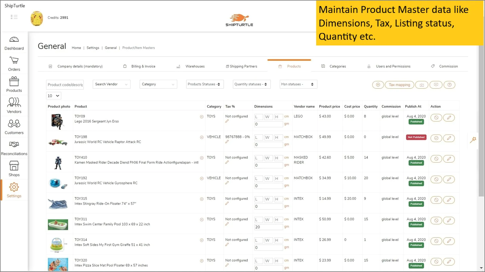This screenshot has height=272, width=485.
Task: Click Length field for TOY09 dimensions
Action: click(x=259, y=117)
